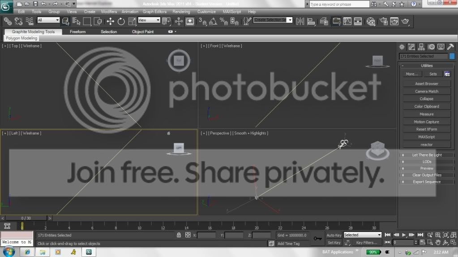Click Bind to Space Warp icon
458x257 pixels.
[30, 21]
